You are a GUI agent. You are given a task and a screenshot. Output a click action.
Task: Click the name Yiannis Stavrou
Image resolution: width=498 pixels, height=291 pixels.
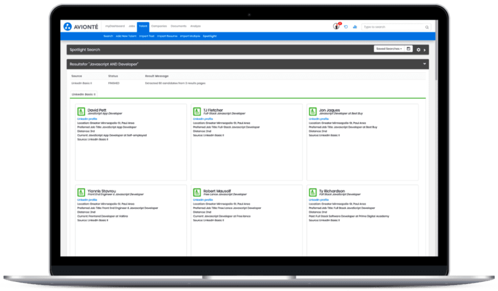click(102, 191)
